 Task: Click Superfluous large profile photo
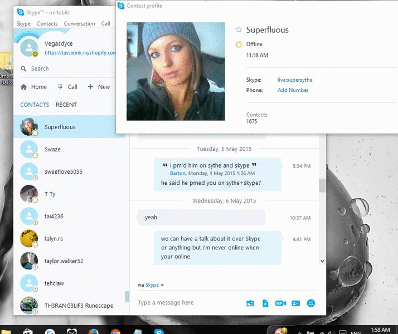pyautogui.click(x=176, y=71)
